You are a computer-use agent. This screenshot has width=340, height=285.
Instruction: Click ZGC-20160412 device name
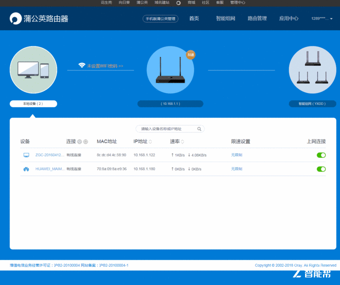click(50, 155)
